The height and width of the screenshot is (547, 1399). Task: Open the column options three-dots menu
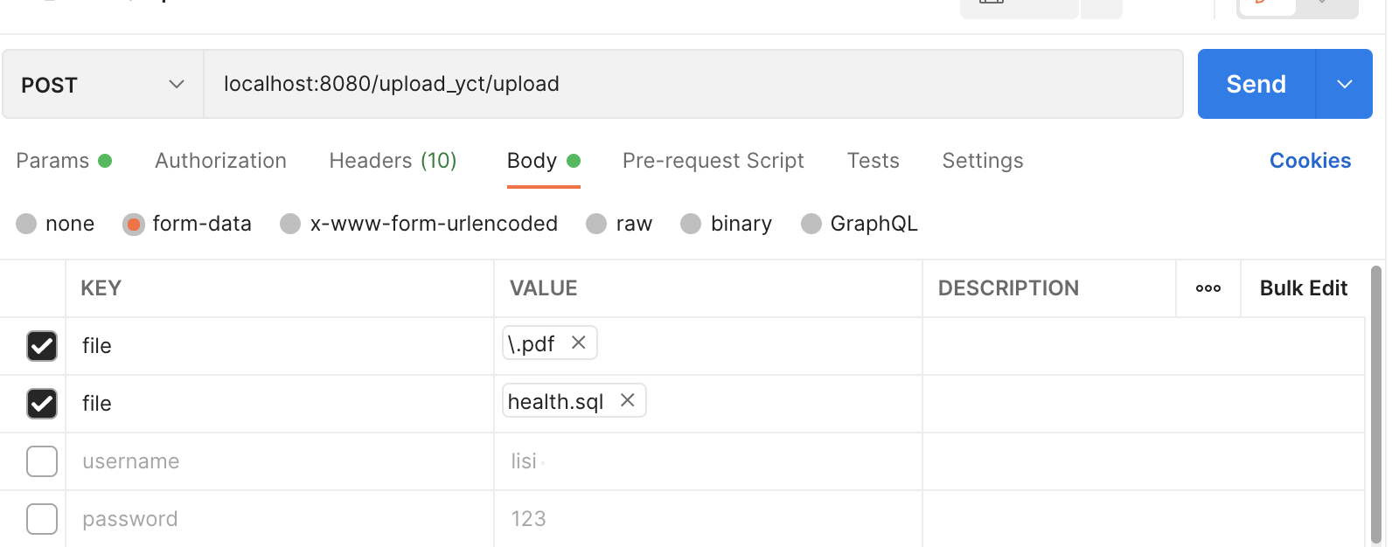point(1208,288)
